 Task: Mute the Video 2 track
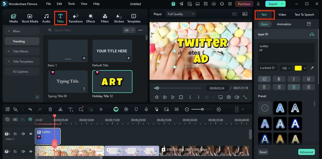23,134
